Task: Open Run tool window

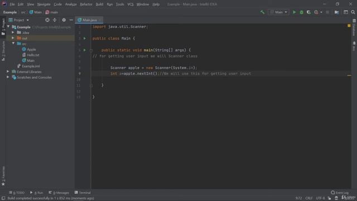Action: (x=36, y=193)
